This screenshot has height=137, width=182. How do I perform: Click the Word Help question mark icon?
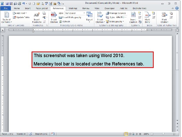click(x=177, y=8)
